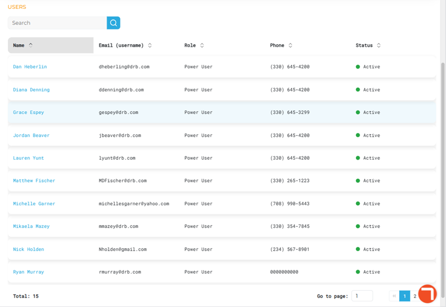Open Ryan Murray's user details
The image size is (446, 307).
pos(28,272)
